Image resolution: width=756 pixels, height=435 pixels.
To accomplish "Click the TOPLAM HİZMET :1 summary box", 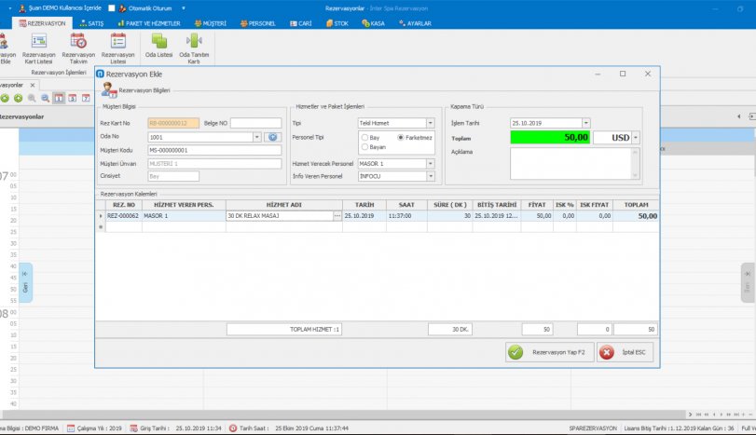I will (284, 330).
